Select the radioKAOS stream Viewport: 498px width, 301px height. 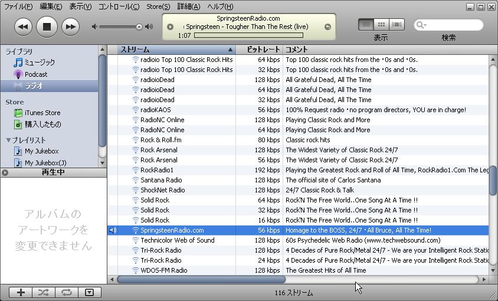pyautogui.click(x=298, y=110)
